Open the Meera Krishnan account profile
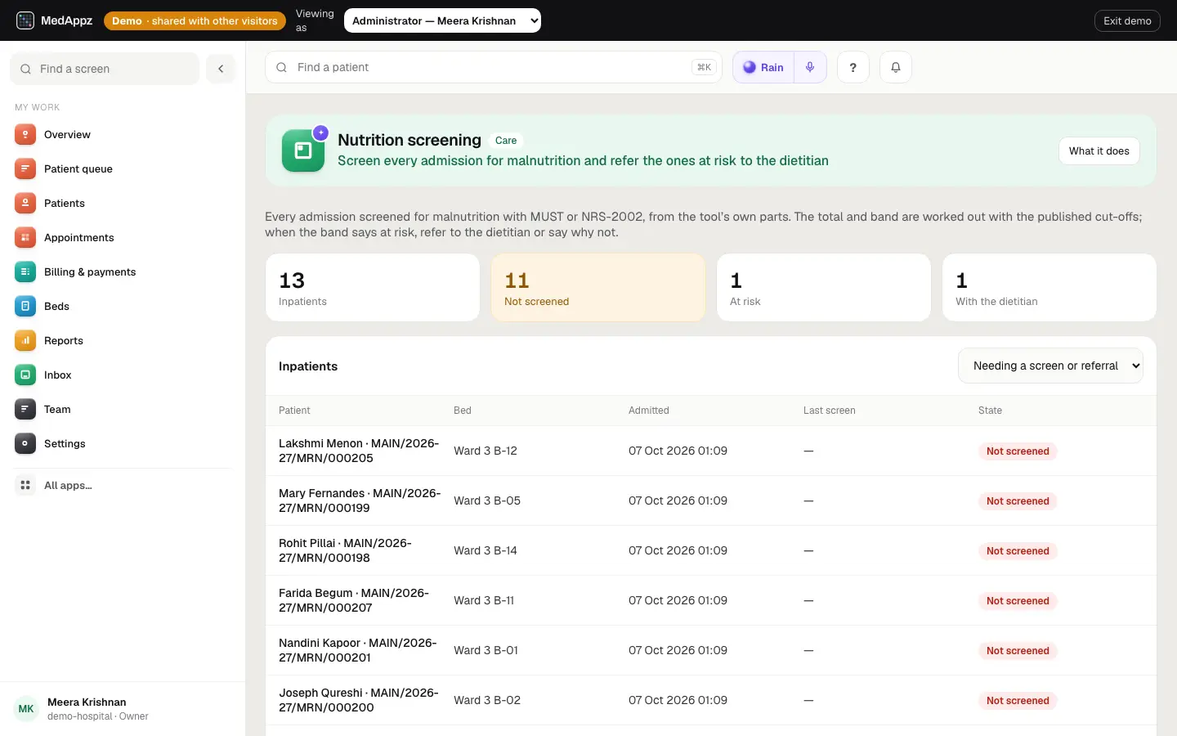The height and width of the screenshot is (736, 1177). tap(123, 709)
